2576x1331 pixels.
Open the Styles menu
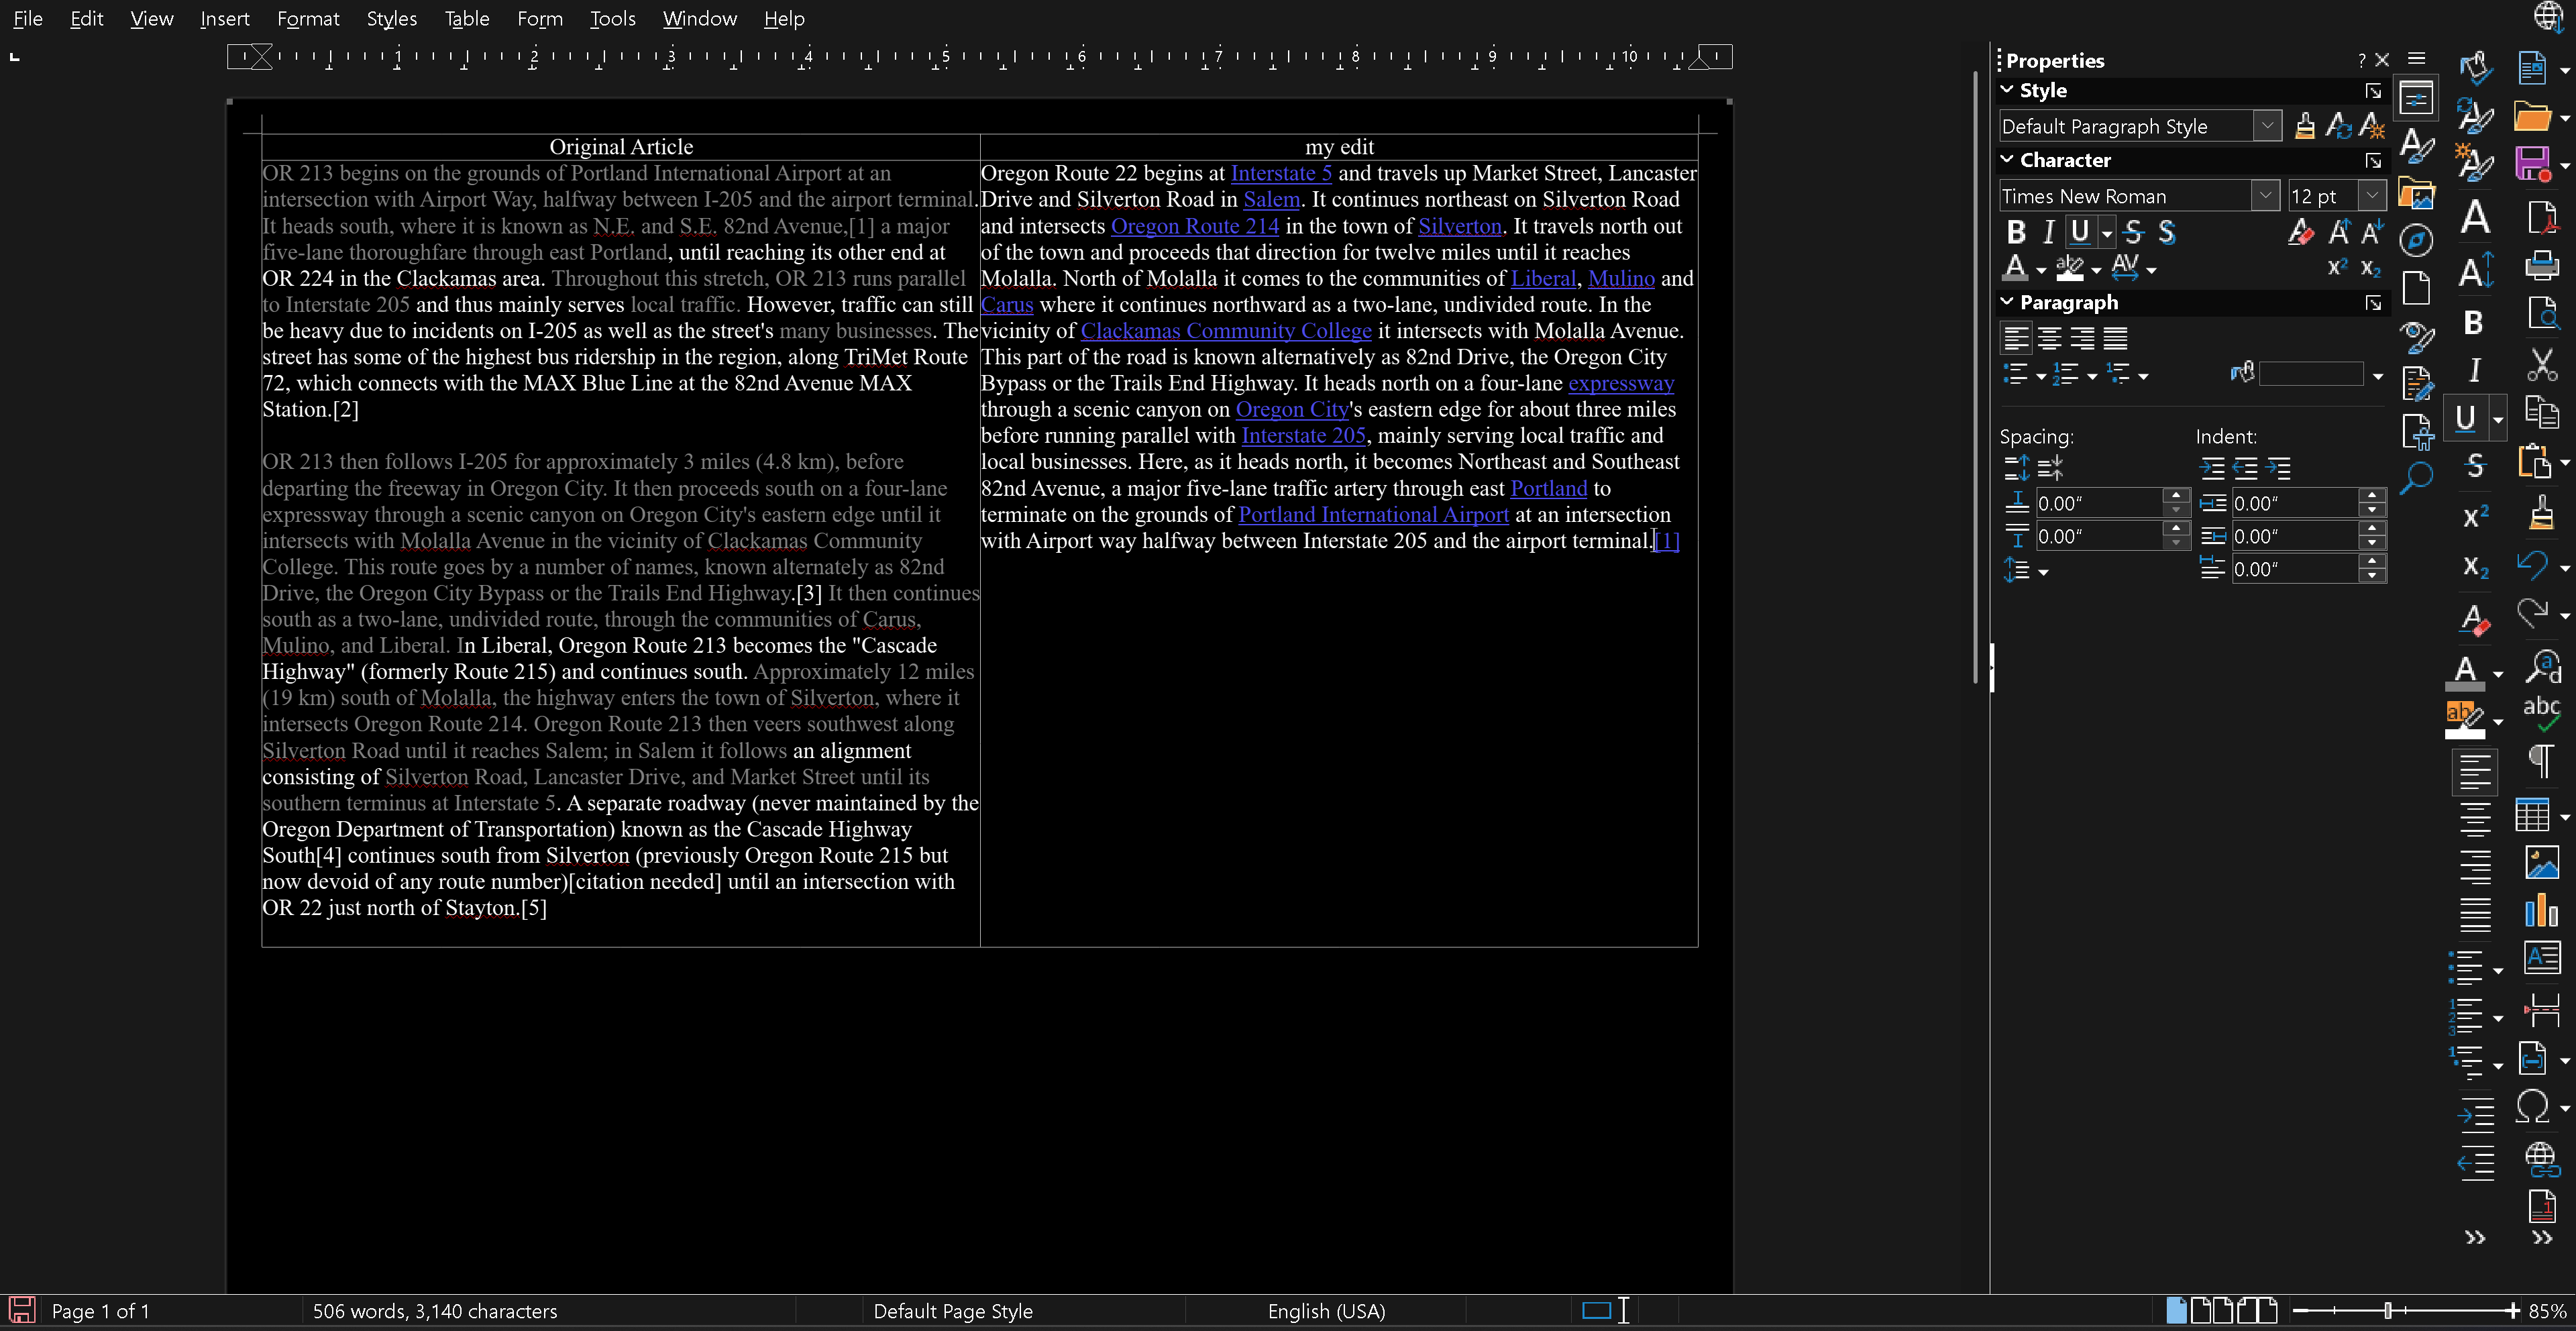[x=391, y=18]
